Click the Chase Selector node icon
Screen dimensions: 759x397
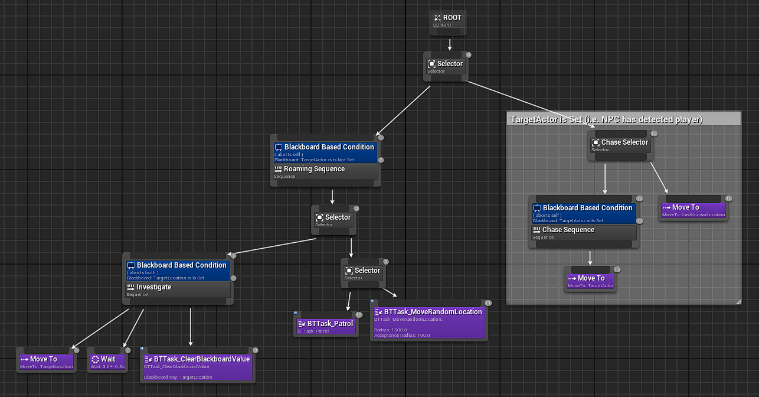(x=595, y=142)
